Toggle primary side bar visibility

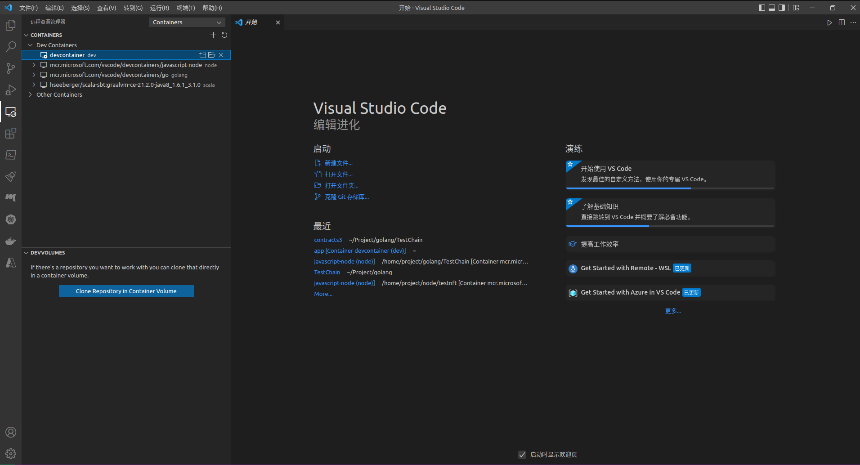coord(762,8)
